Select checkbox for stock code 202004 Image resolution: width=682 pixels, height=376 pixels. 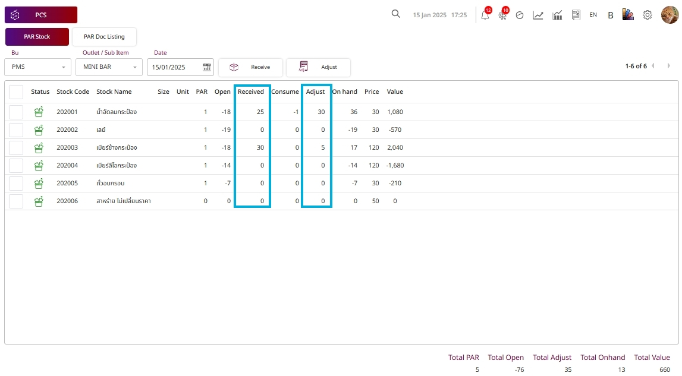(x=16, y=166)
